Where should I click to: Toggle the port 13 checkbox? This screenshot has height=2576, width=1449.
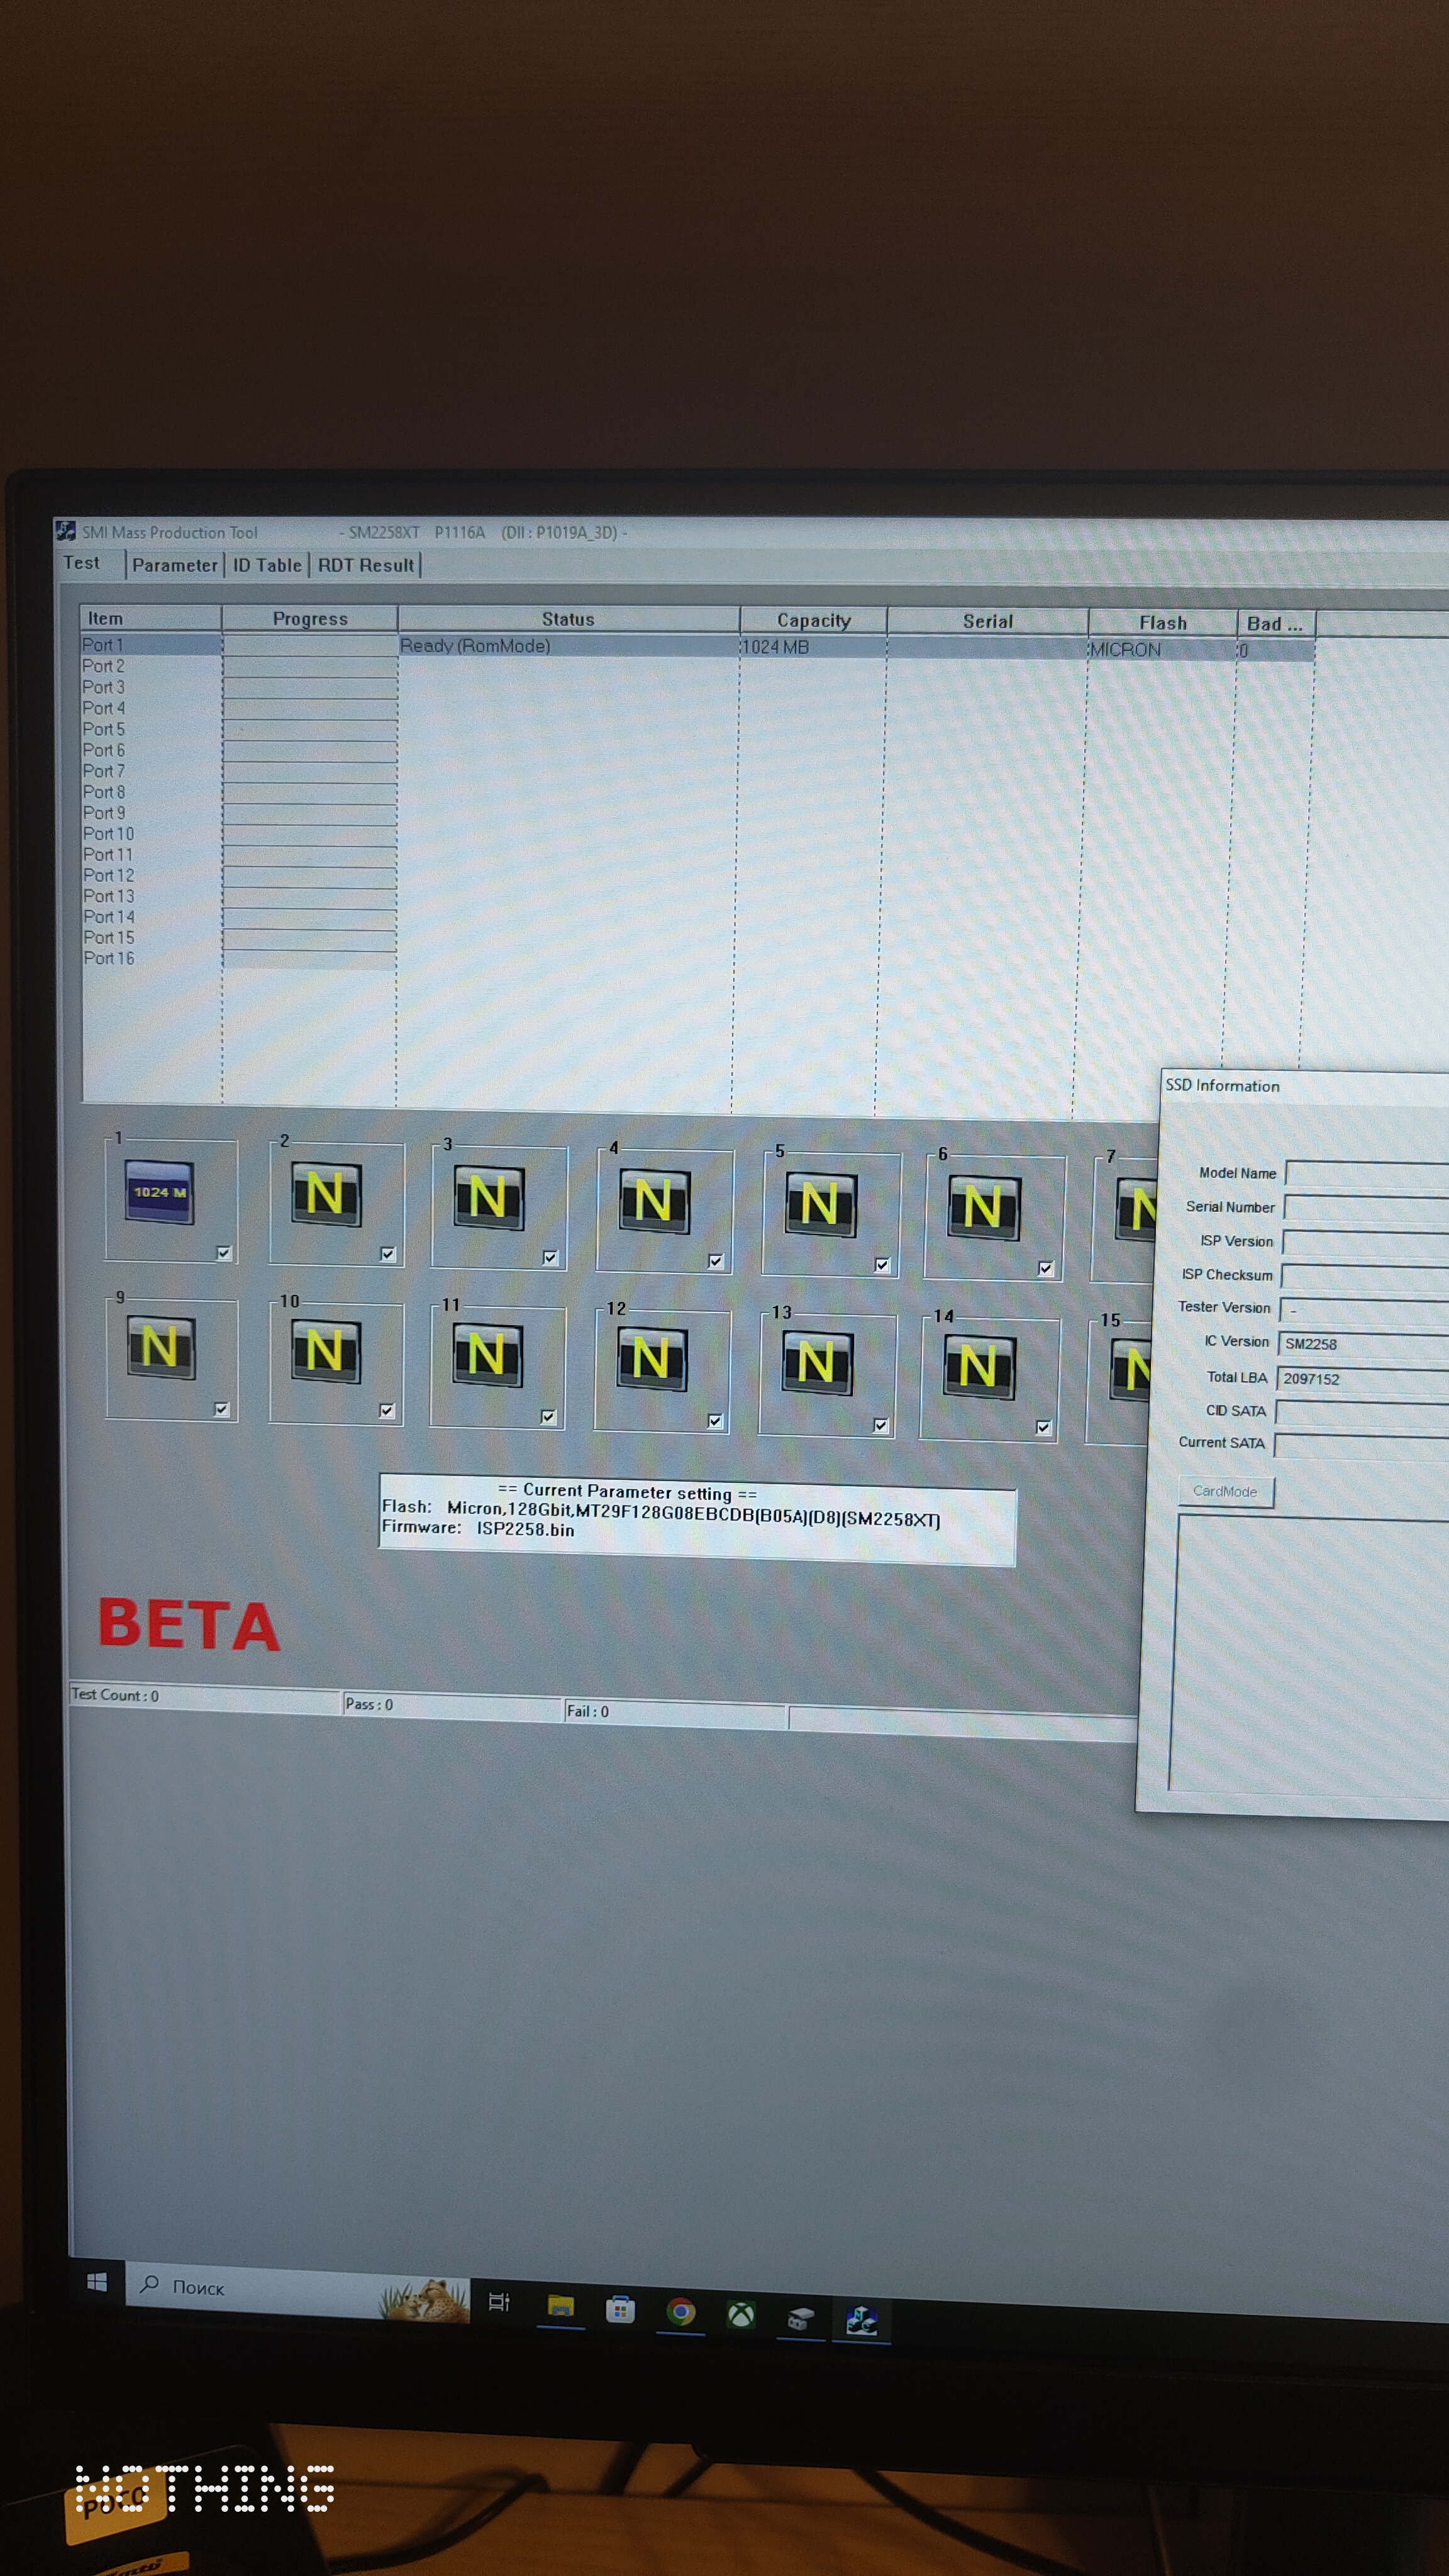(880, 1425)
